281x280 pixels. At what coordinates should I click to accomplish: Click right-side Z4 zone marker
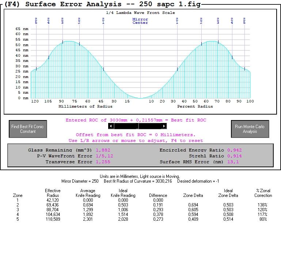click(x=232, y=21)
